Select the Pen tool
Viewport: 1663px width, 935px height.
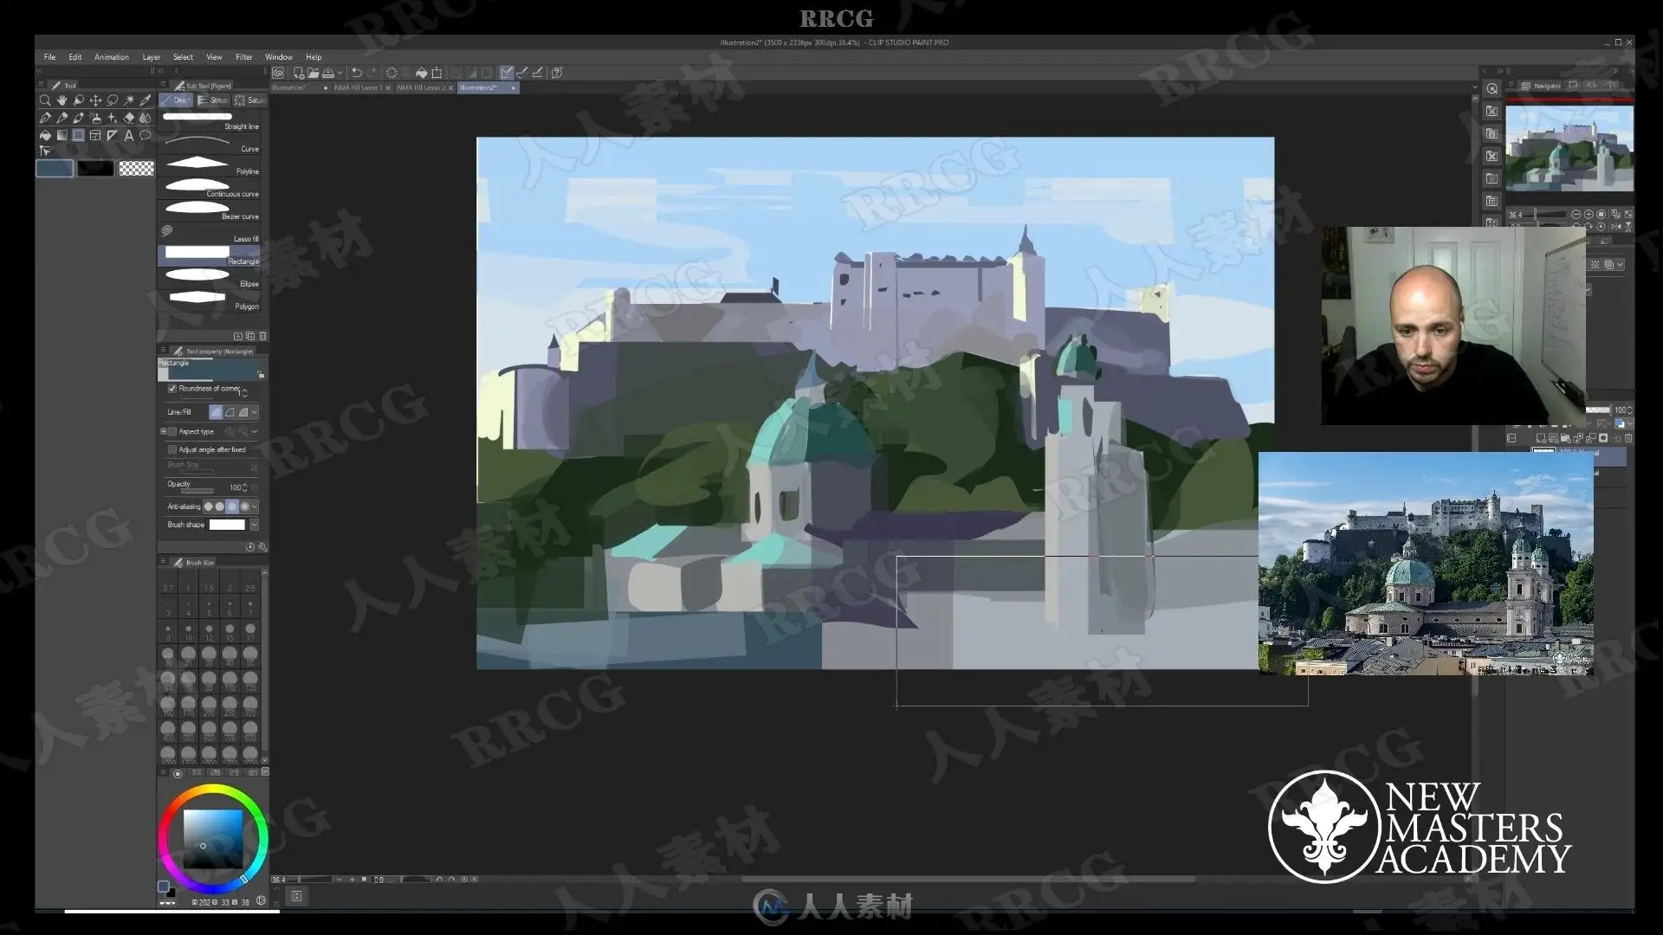coord(45,118)
